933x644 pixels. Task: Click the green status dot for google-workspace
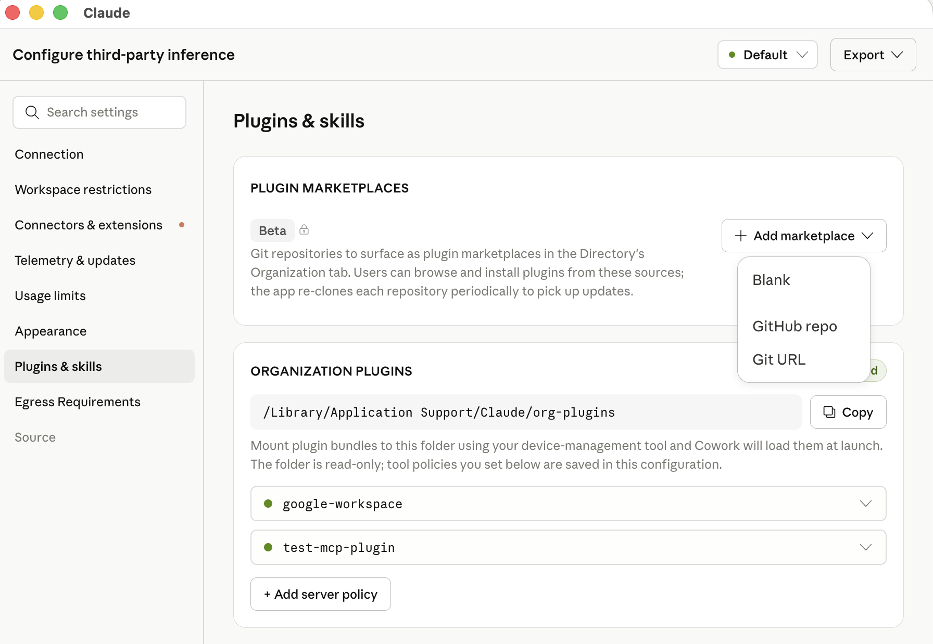[268, 504]
